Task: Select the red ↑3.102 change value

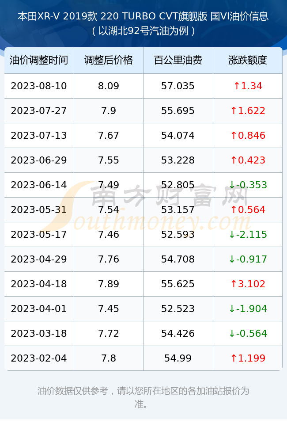Action: [248, 284]
